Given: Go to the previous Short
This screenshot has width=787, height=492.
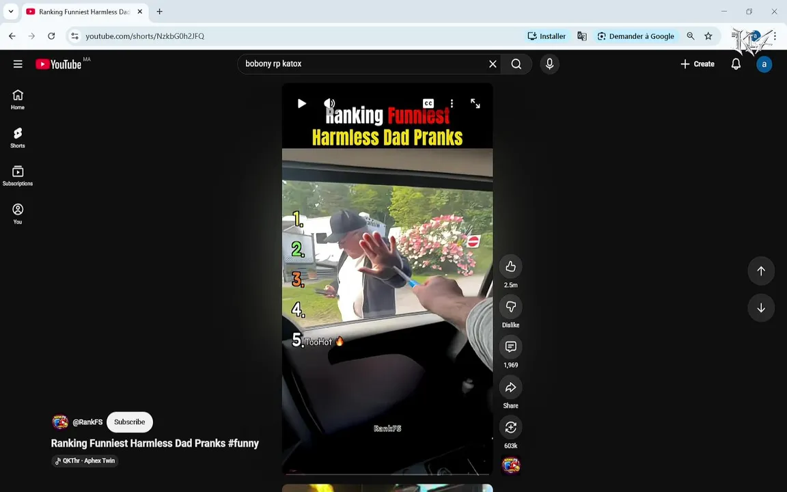Looking at the screenshot, I should [761, 271].
